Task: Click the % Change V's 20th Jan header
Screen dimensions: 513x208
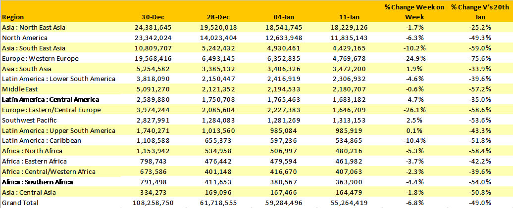Action: pyautogui.click(x=479, y=12)
